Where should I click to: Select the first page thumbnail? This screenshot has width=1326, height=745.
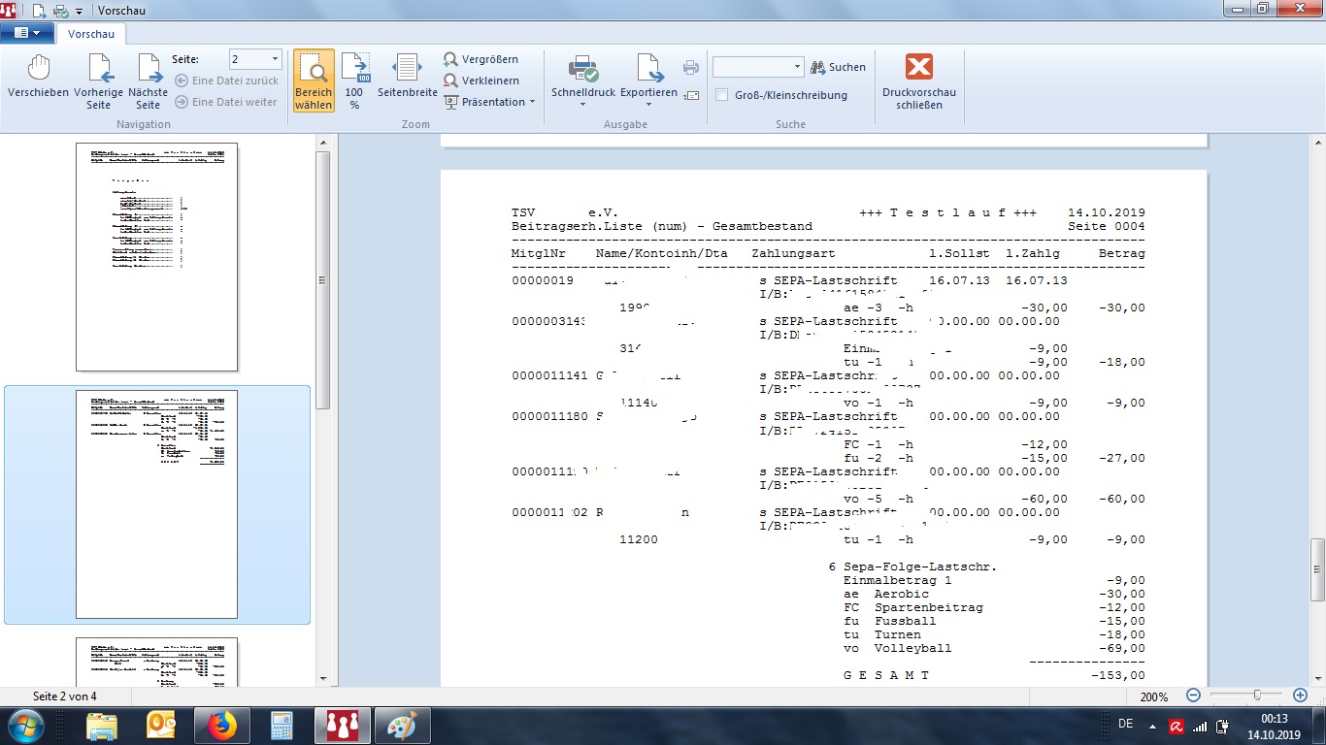point(156,256)
